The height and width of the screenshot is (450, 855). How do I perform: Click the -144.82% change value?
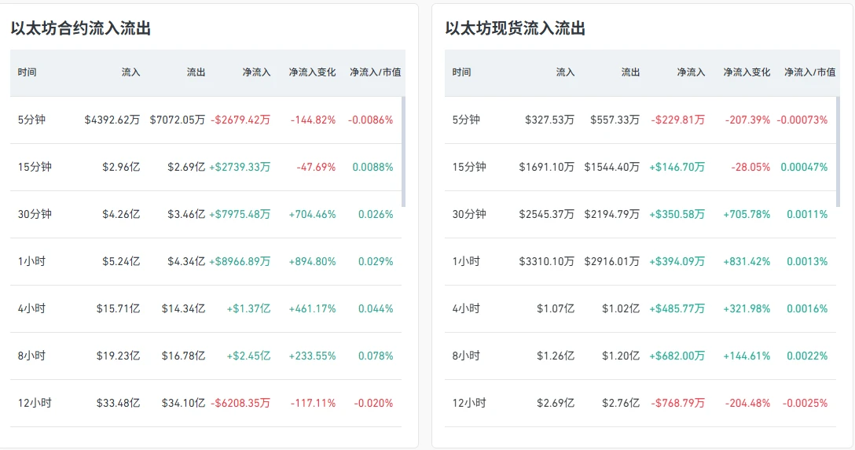pos(313,120)
